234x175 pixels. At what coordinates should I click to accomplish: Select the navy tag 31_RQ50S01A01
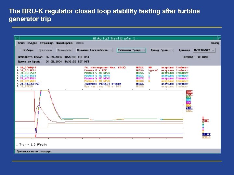coord(30,84)
